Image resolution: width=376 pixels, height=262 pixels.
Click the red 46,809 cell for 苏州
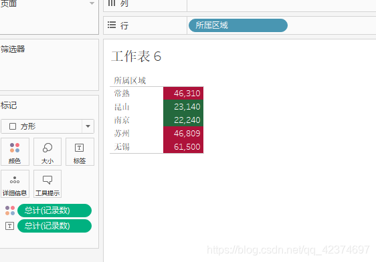pyautogui.click(x=183, y=133)
